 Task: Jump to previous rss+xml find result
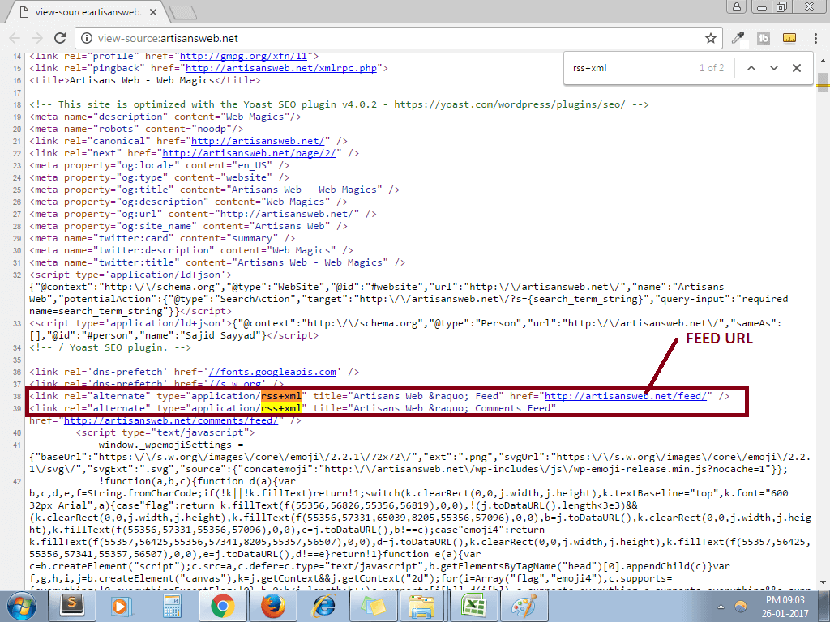click(751, 68)
